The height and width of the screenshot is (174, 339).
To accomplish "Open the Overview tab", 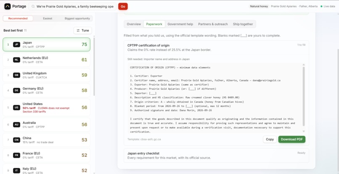I will pyautogui.click(x=134, y=24).
